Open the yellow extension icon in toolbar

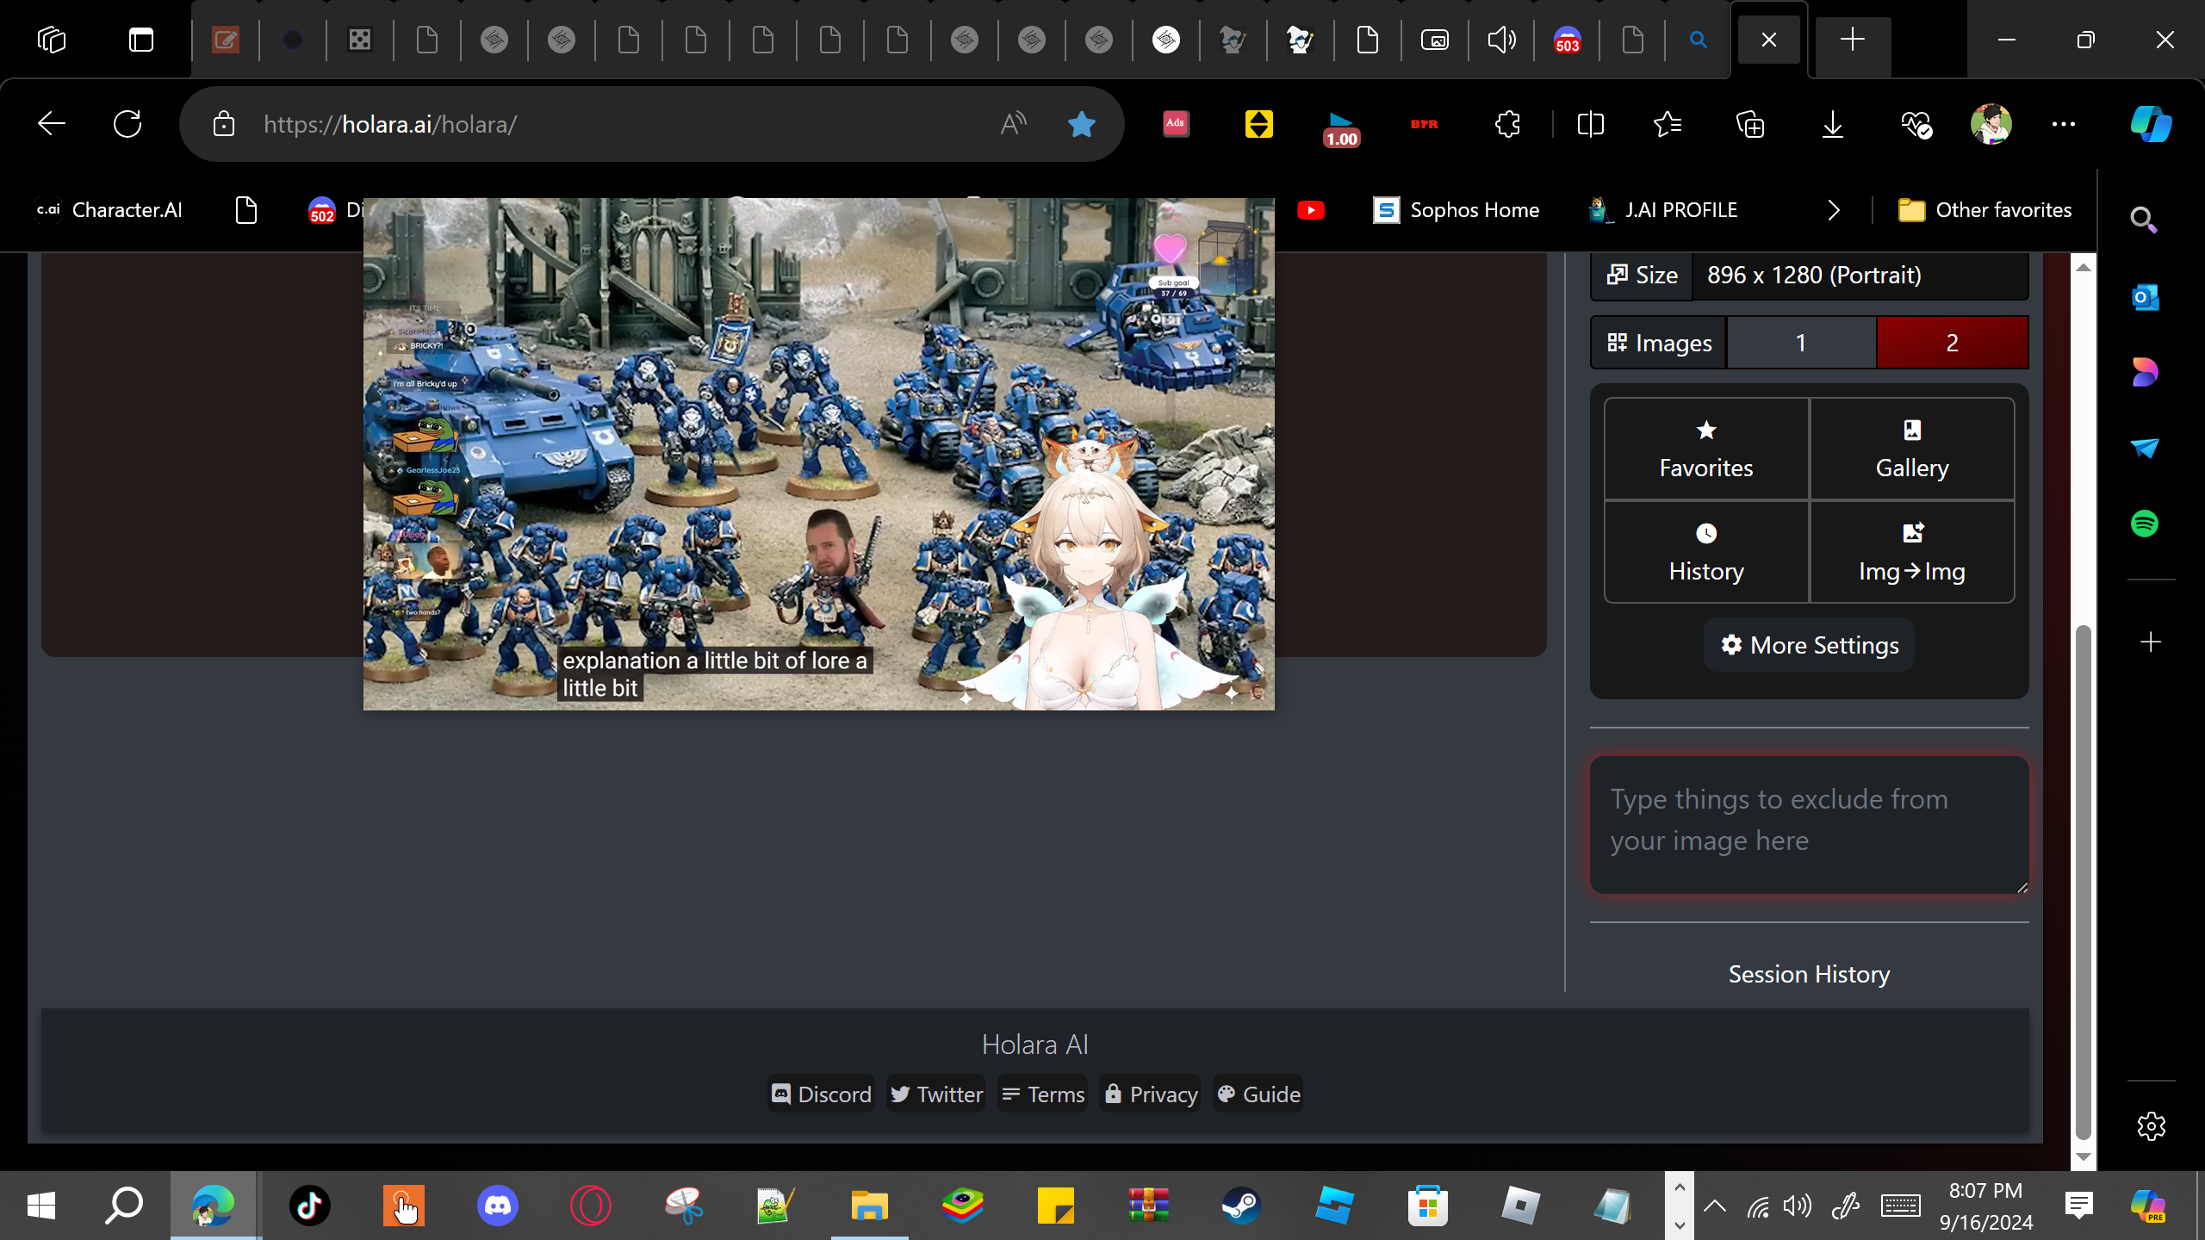pos(1258,124)
